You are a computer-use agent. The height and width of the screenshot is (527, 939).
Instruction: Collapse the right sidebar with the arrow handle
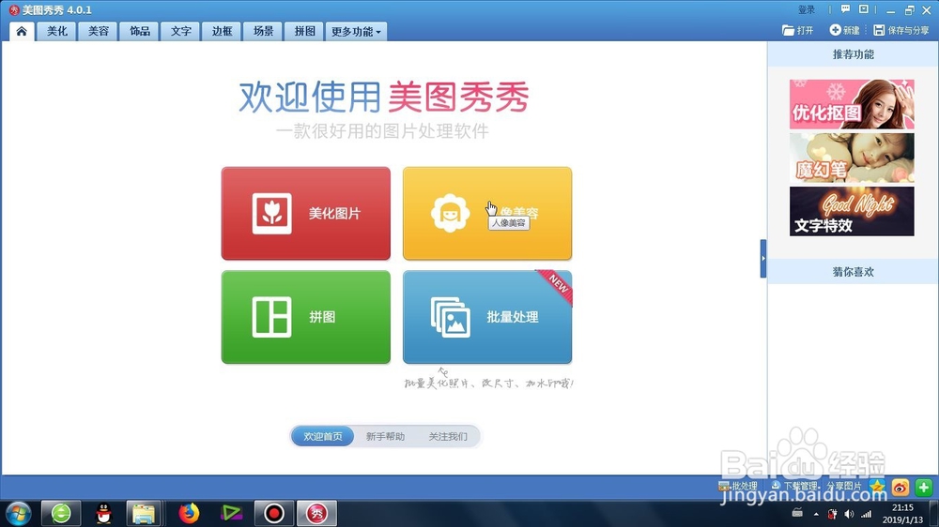(x=763, y=259)
